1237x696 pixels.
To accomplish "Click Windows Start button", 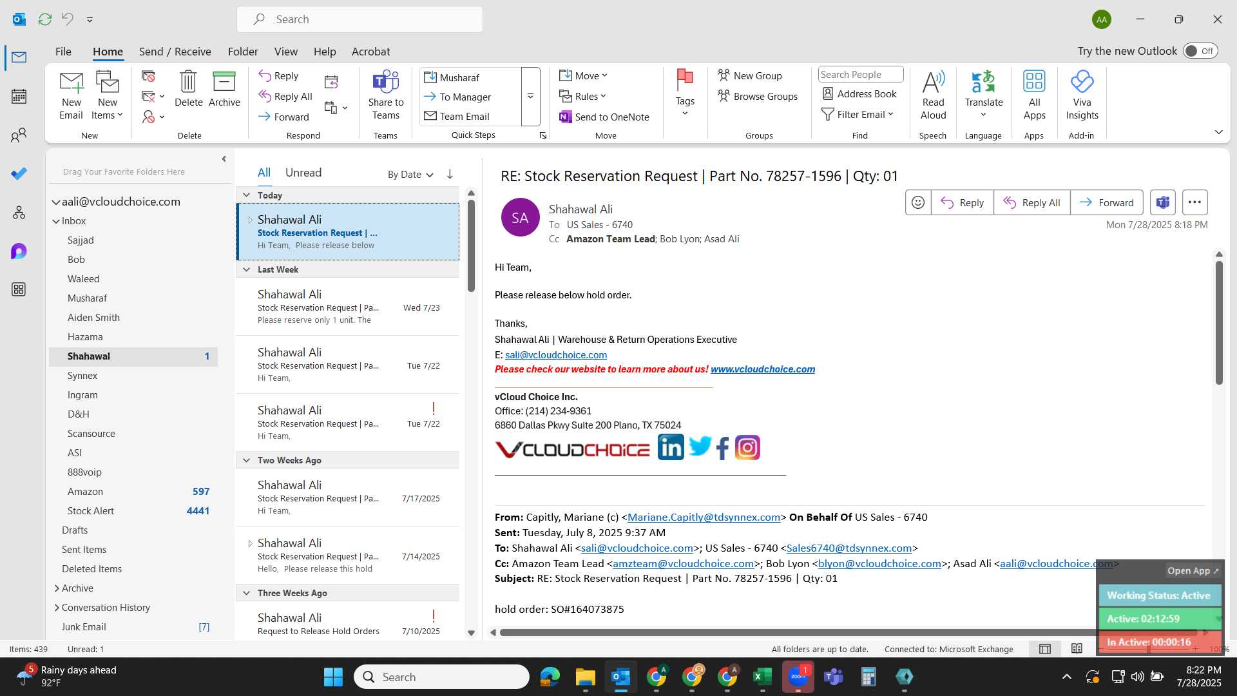I will pyautogui.click(x=333, y=677).
